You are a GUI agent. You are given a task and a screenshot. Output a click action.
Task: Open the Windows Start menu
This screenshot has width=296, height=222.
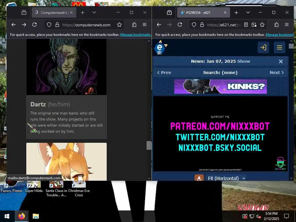(7, 216)
